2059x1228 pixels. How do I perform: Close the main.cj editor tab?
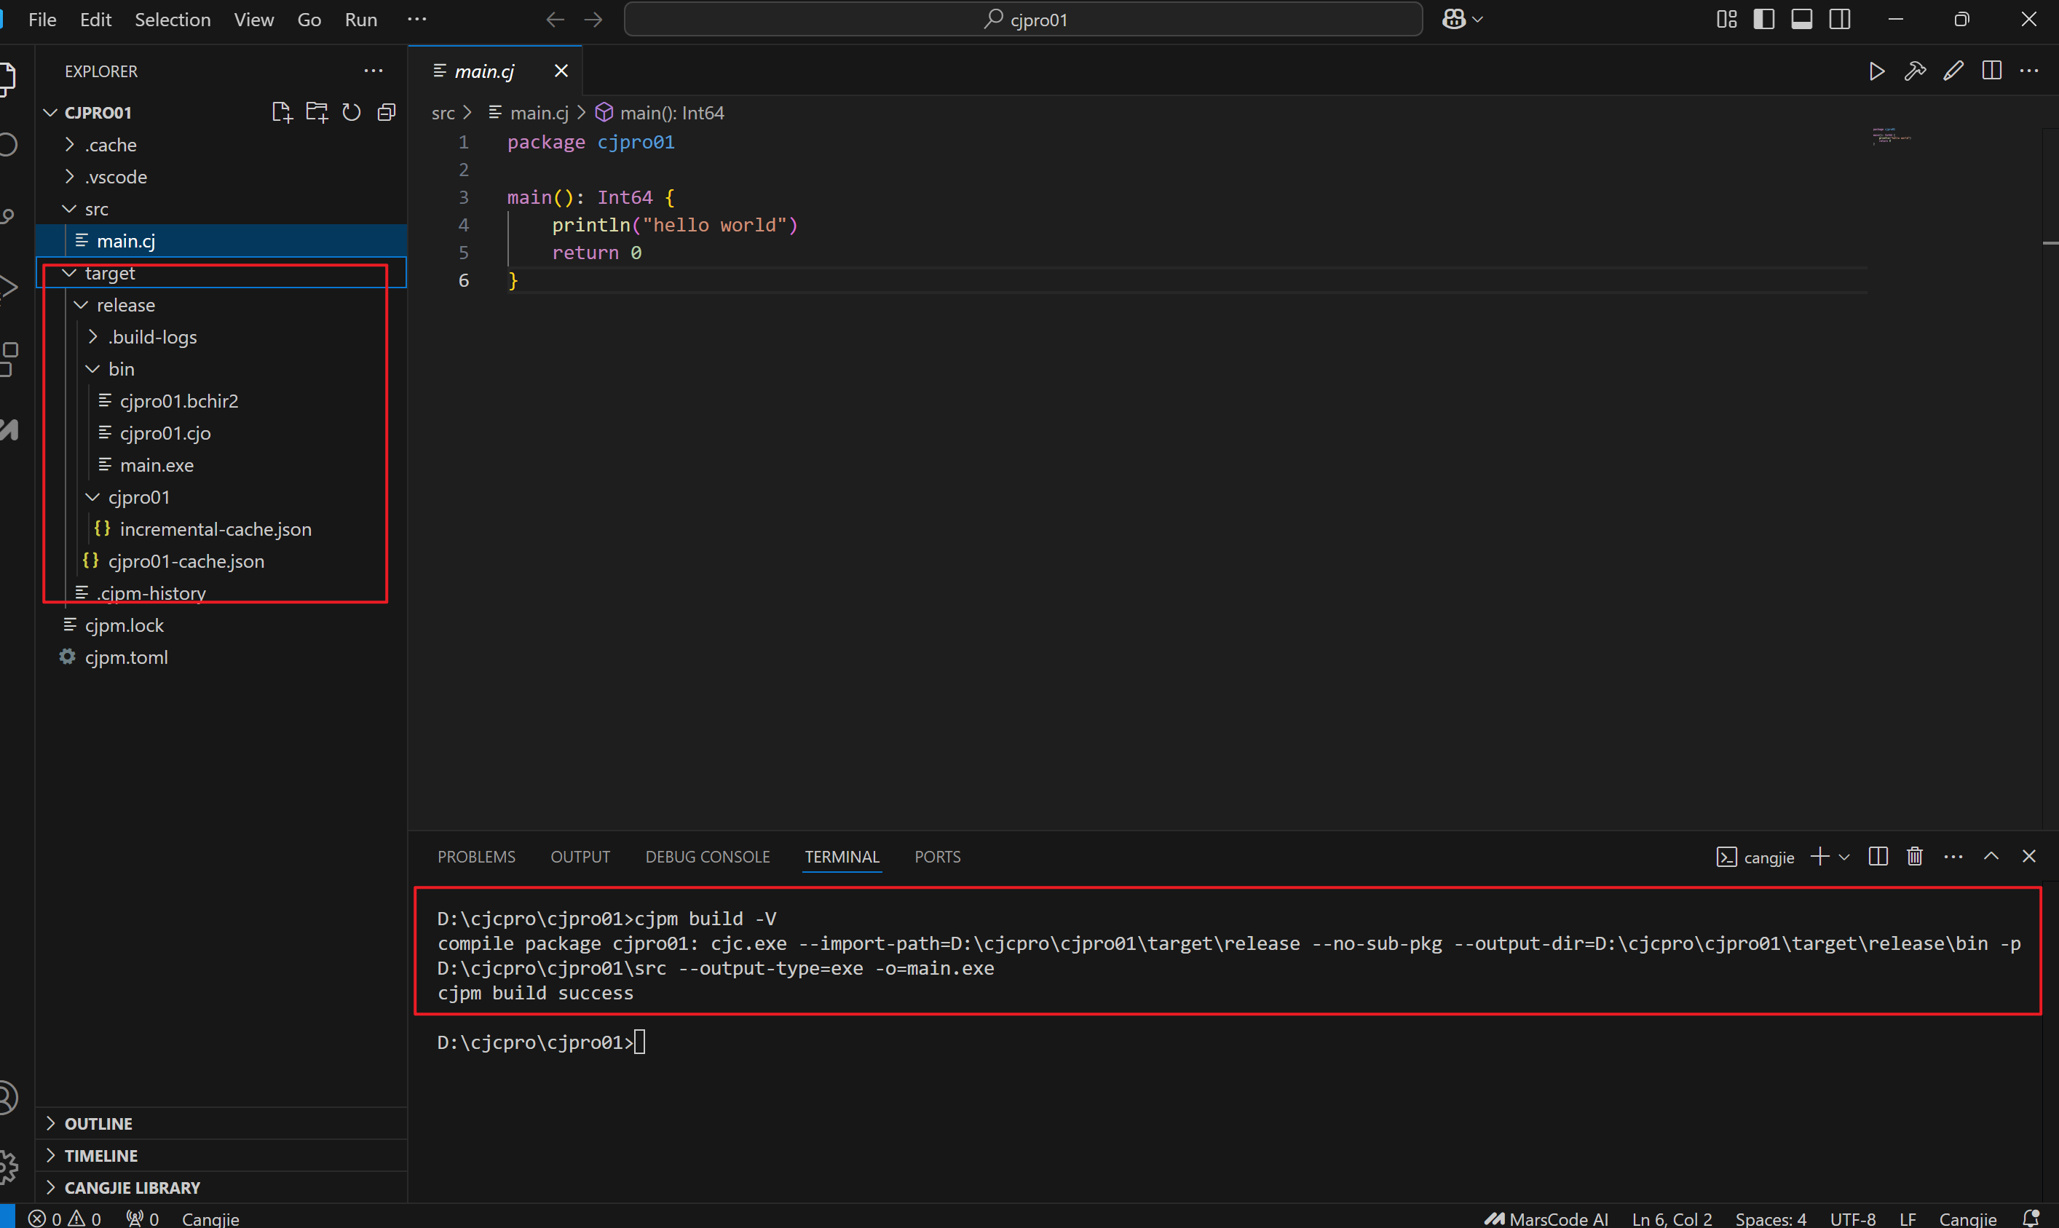pyautogui.click(x=561, y=71)
